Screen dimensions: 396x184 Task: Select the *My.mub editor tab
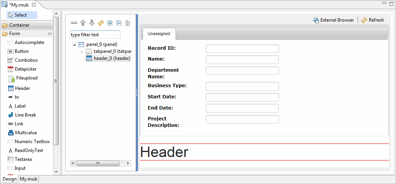coord(19,5)
